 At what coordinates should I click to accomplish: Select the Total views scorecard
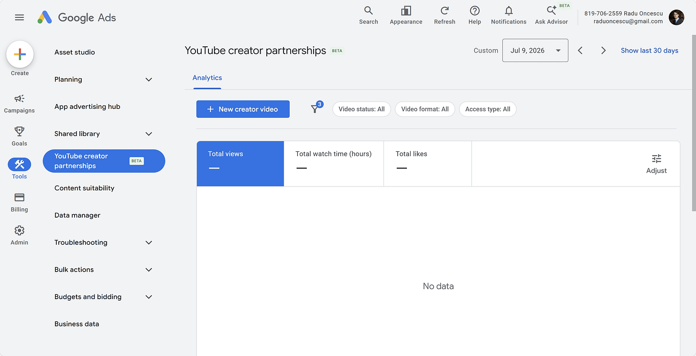240,164
